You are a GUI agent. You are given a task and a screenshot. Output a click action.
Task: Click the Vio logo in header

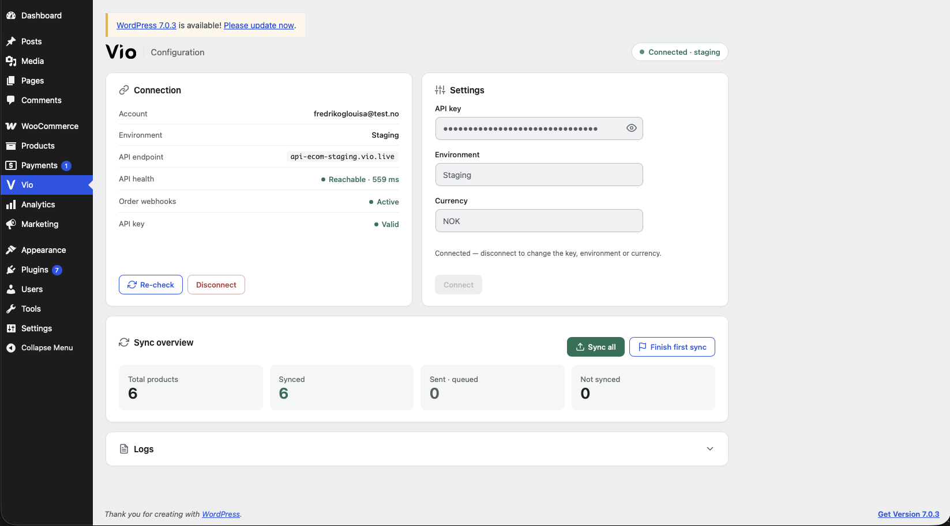point(121,52)
